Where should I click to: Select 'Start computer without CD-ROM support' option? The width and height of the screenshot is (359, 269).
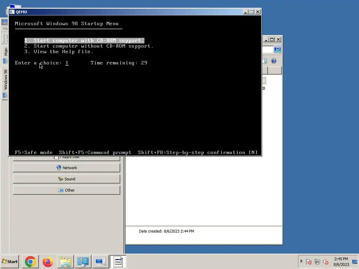tap(89, 46)
